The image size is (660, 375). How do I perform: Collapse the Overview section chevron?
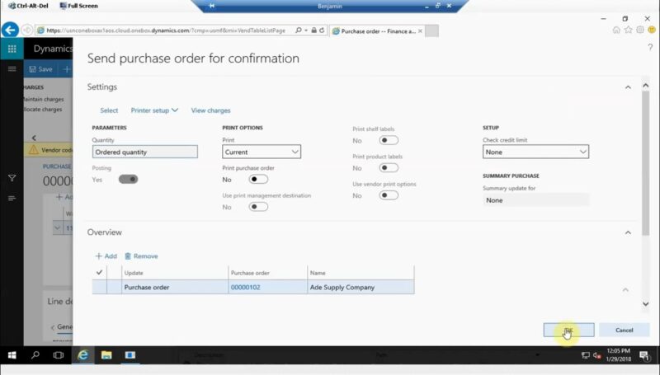tap(628, 232)
